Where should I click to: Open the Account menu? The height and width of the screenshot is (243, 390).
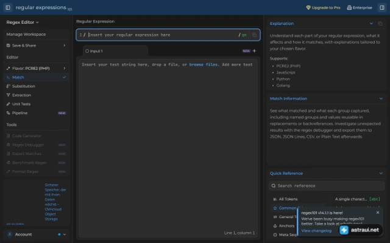click(x=37, y=234)
